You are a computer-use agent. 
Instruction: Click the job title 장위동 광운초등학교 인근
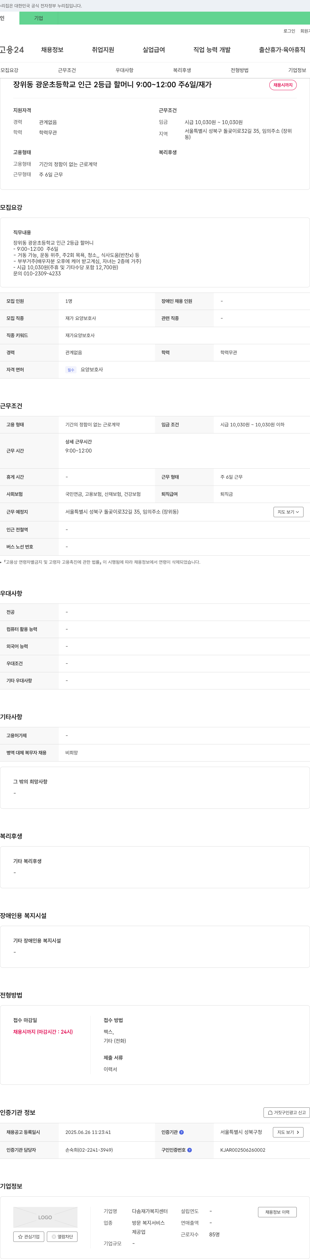pyautogui.click(x=112, y=85)
